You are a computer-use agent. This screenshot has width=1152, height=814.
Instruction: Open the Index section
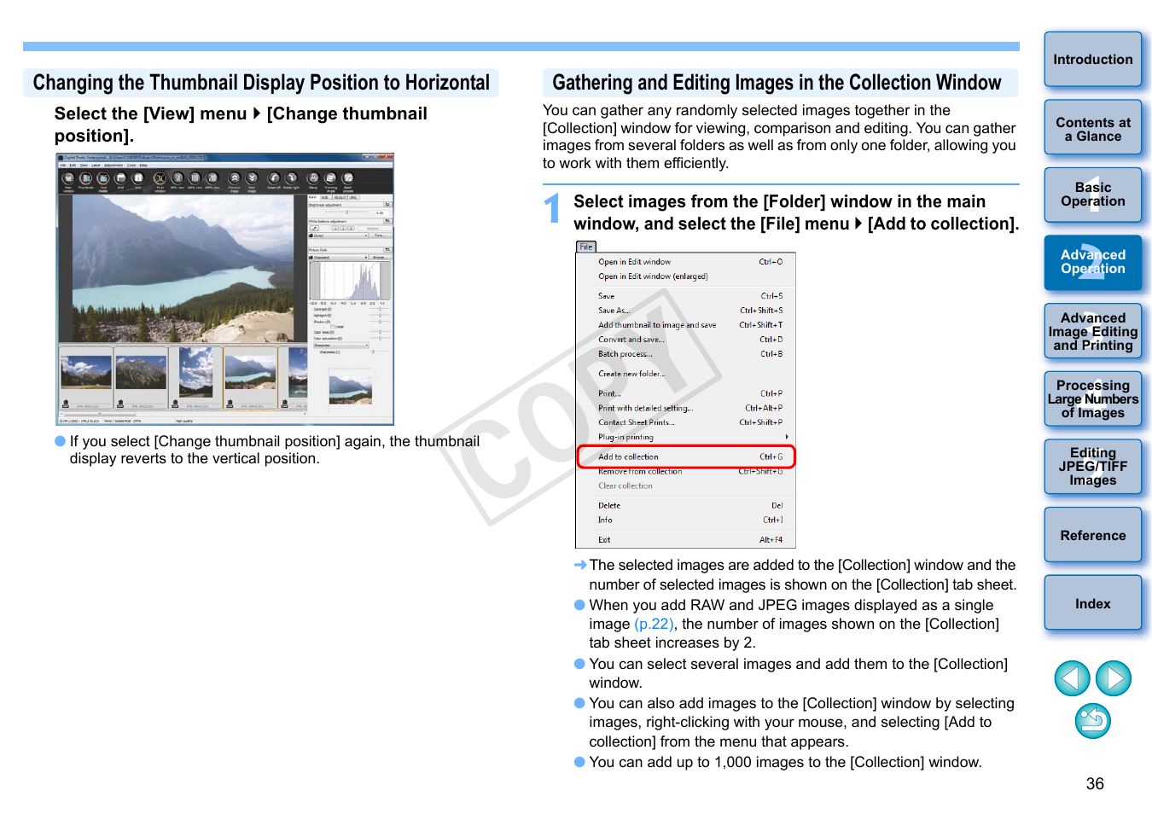coord(1093,603)
